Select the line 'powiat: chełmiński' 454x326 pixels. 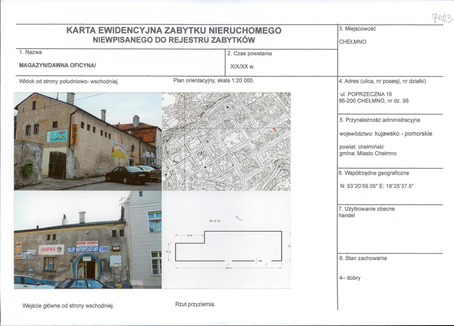(x=361, y=147)
